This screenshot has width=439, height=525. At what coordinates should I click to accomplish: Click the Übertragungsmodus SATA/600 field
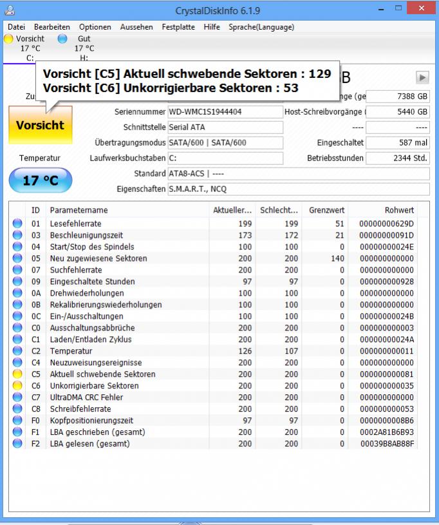[225, 142]
